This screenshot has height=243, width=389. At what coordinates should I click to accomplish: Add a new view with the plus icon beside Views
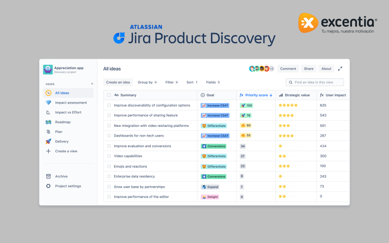click(92, 84)
